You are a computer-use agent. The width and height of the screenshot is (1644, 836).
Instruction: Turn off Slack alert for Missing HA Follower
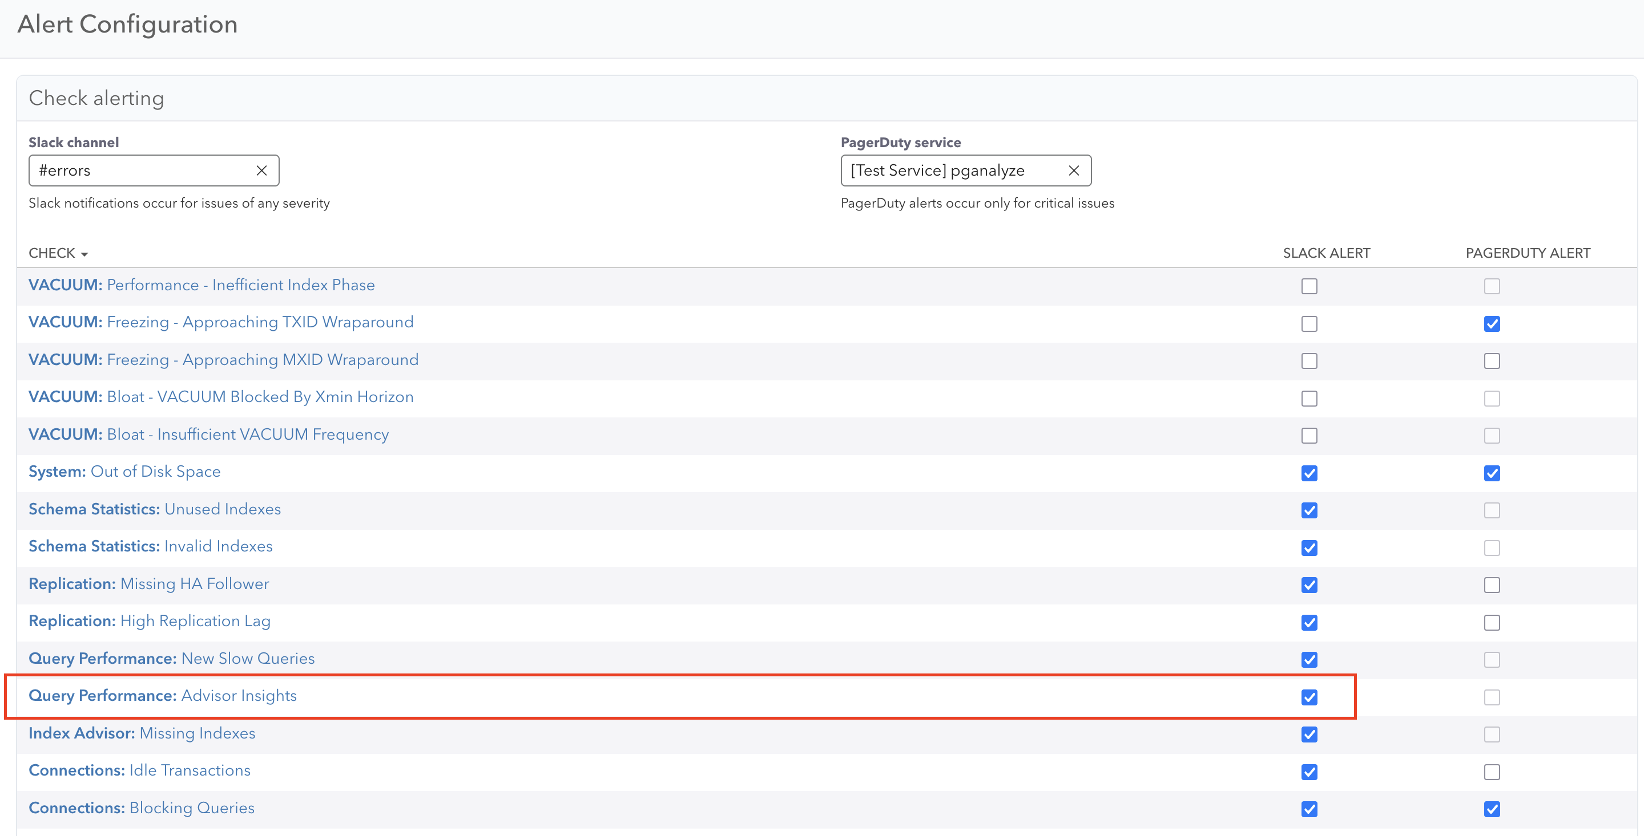pos(1309,585)
